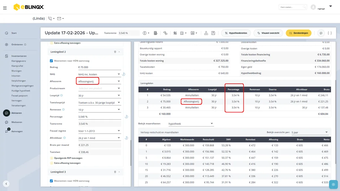Click the Hypotheekrentes button
This screenshot has width=340, height=191.
236,33
